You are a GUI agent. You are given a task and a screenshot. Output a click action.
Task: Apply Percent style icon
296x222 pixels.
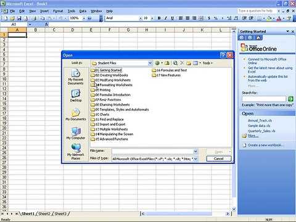point(216,18)
